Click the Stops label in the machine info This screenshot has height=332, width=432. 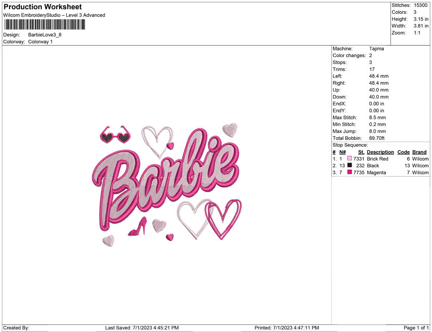(339, 62)
